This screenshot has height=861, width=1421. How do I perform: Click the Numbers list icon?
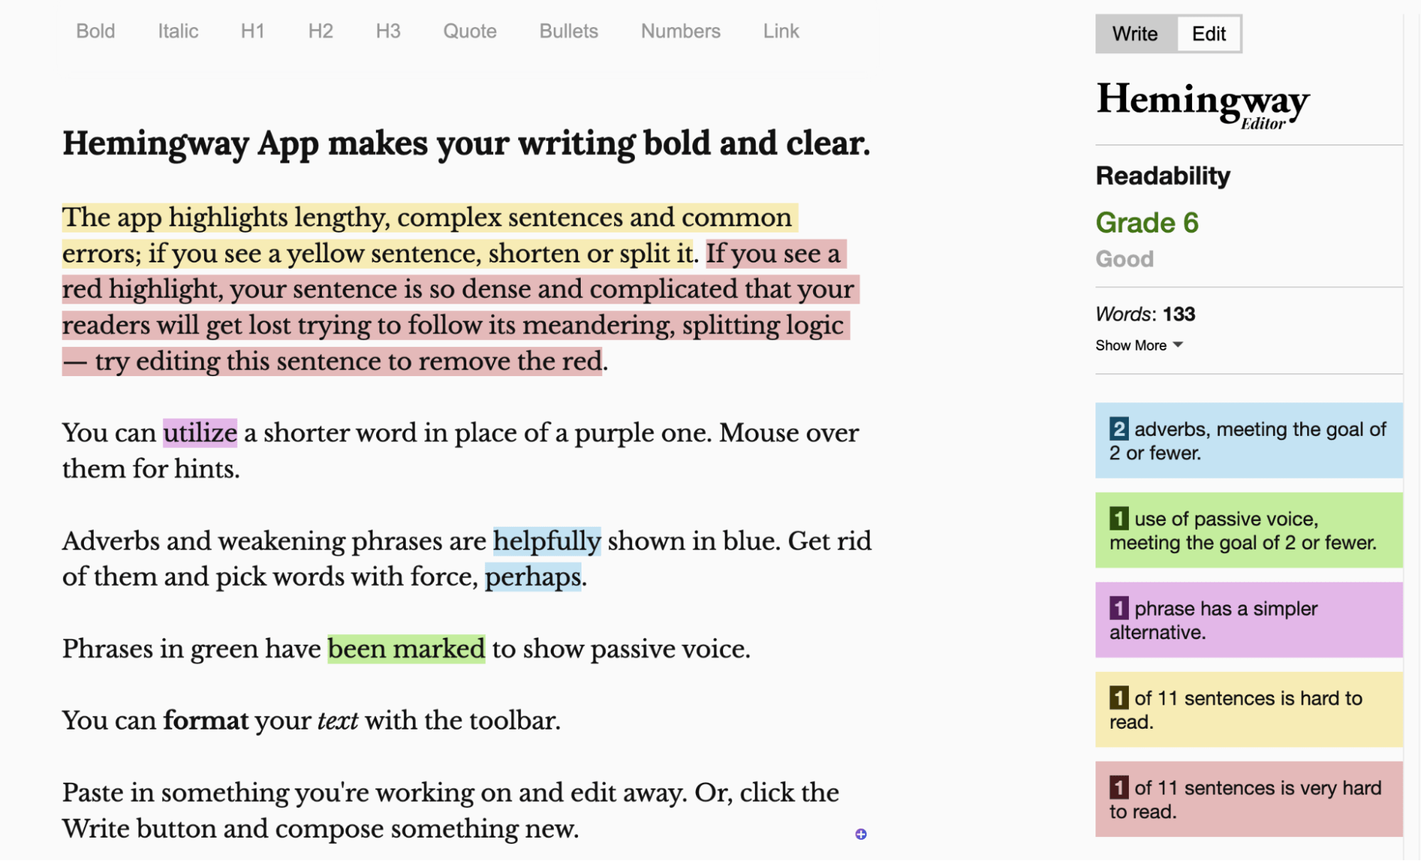680,31
